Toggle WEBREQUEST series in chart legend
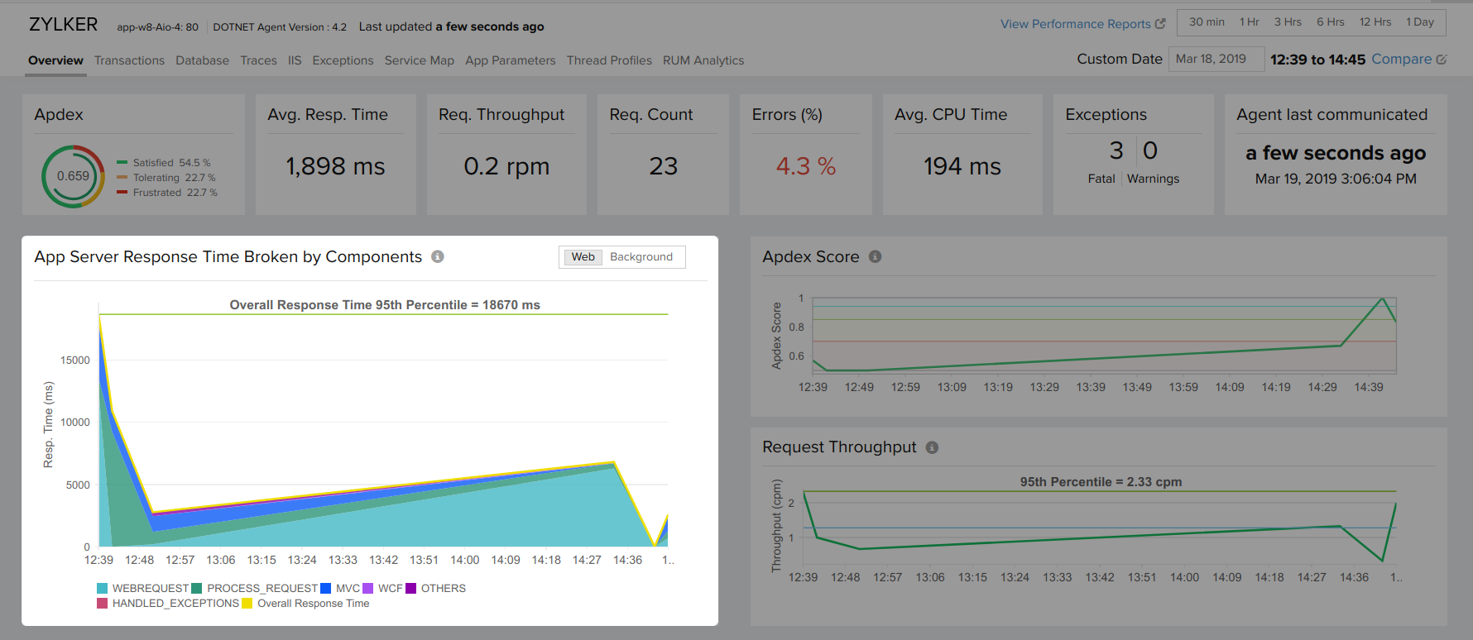The width and height of the screenshot is (1473, 640). (x=142, y=589)
